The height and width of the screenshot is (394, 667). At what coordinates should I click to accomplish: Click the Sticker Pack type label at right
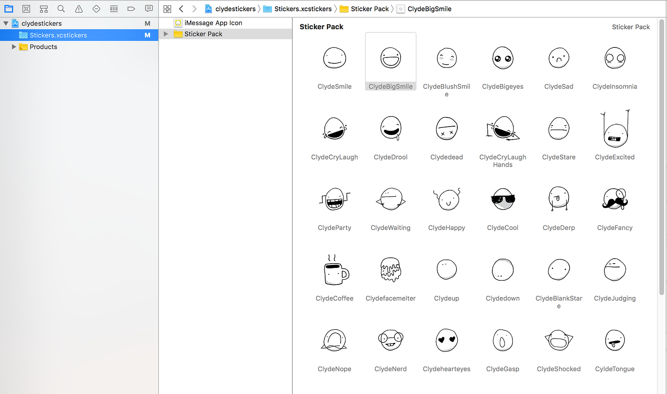tap(631, 27)
